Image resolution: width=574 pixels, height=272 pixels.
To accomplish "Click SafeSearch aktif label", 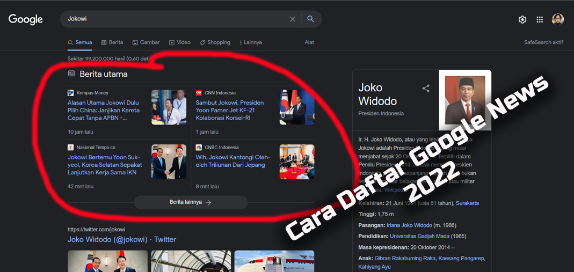I will (x=543, y=42).
